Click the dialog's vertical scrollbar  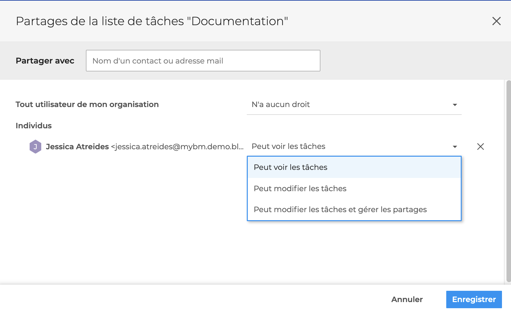click(x=508, y=181)
